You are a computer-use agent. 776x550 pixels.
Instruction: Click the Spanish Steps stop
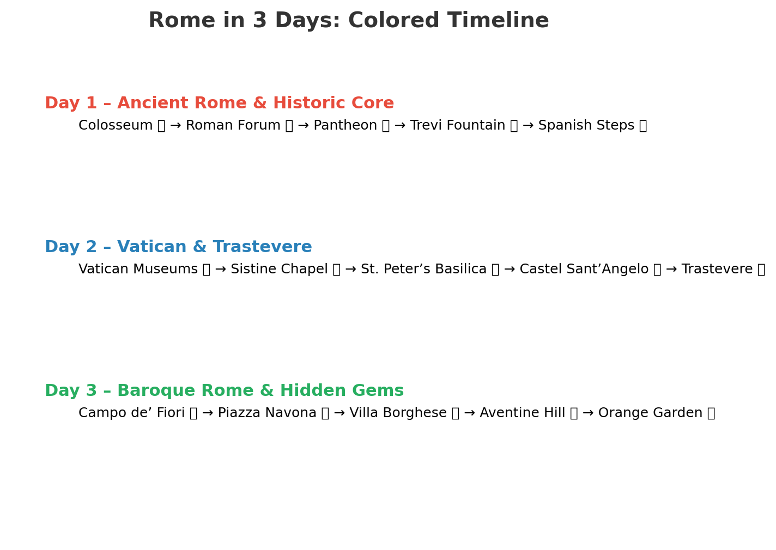pyautogui.click(x=586, y=125)
